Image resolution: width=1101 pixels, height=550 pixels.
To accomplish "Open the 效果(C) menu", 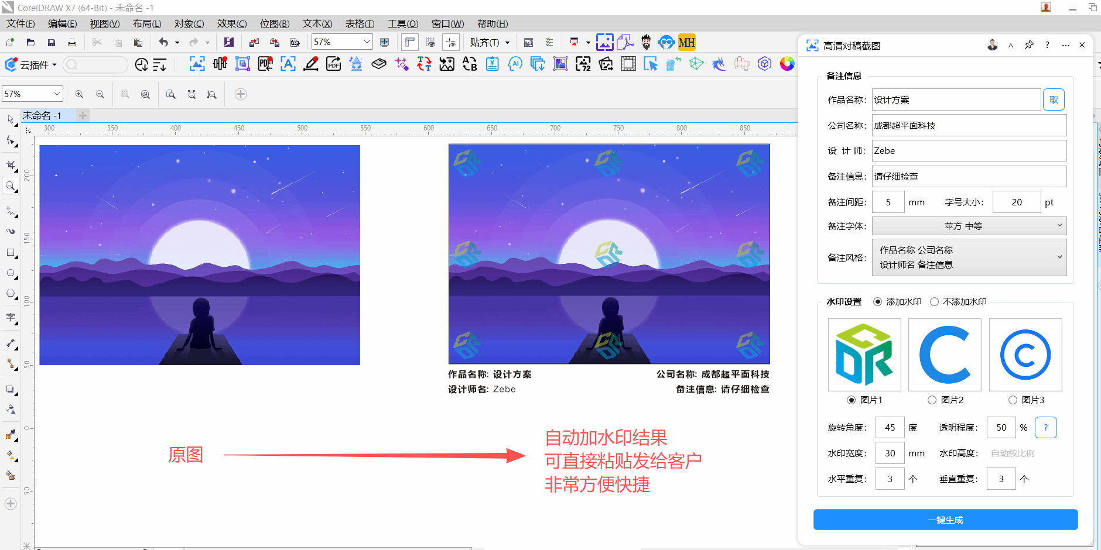I will pyautogui.click(x=231, y=24).
